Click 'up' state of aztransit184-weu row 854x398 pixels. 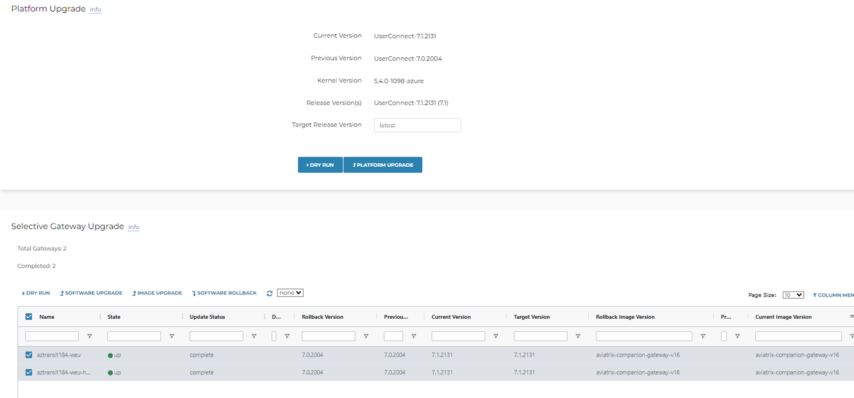tap(114, 355)
